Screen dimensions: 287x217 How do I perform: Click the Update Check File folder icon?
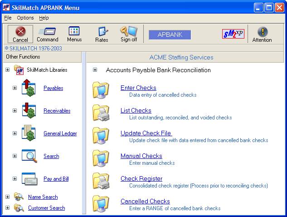coord(101,136)
